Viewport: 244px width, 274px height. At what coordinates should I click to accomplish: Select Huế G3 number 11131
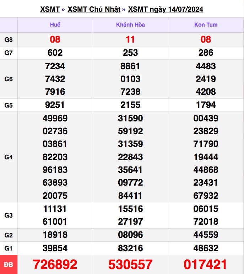pos(55,209)
